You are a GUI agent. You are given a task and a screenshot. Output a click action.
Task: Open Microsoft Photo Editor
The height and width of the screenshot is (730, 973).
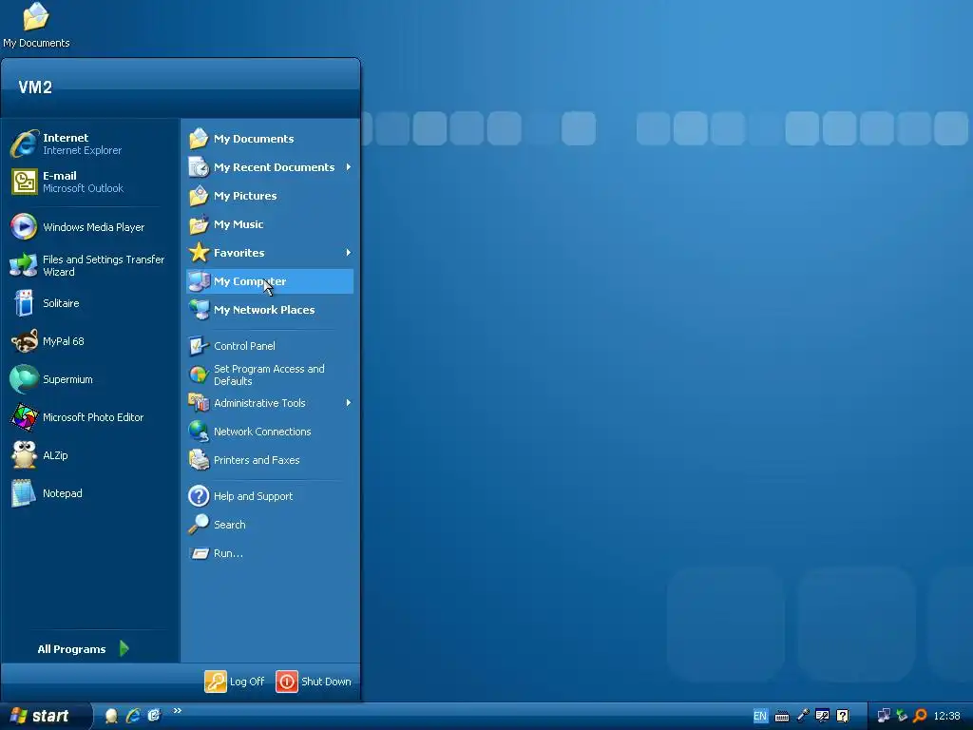click(86, 417)
